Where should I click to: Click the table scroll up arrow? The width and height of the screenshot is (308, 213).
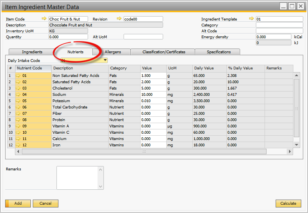pyautogui.click(x=297, y=75)
